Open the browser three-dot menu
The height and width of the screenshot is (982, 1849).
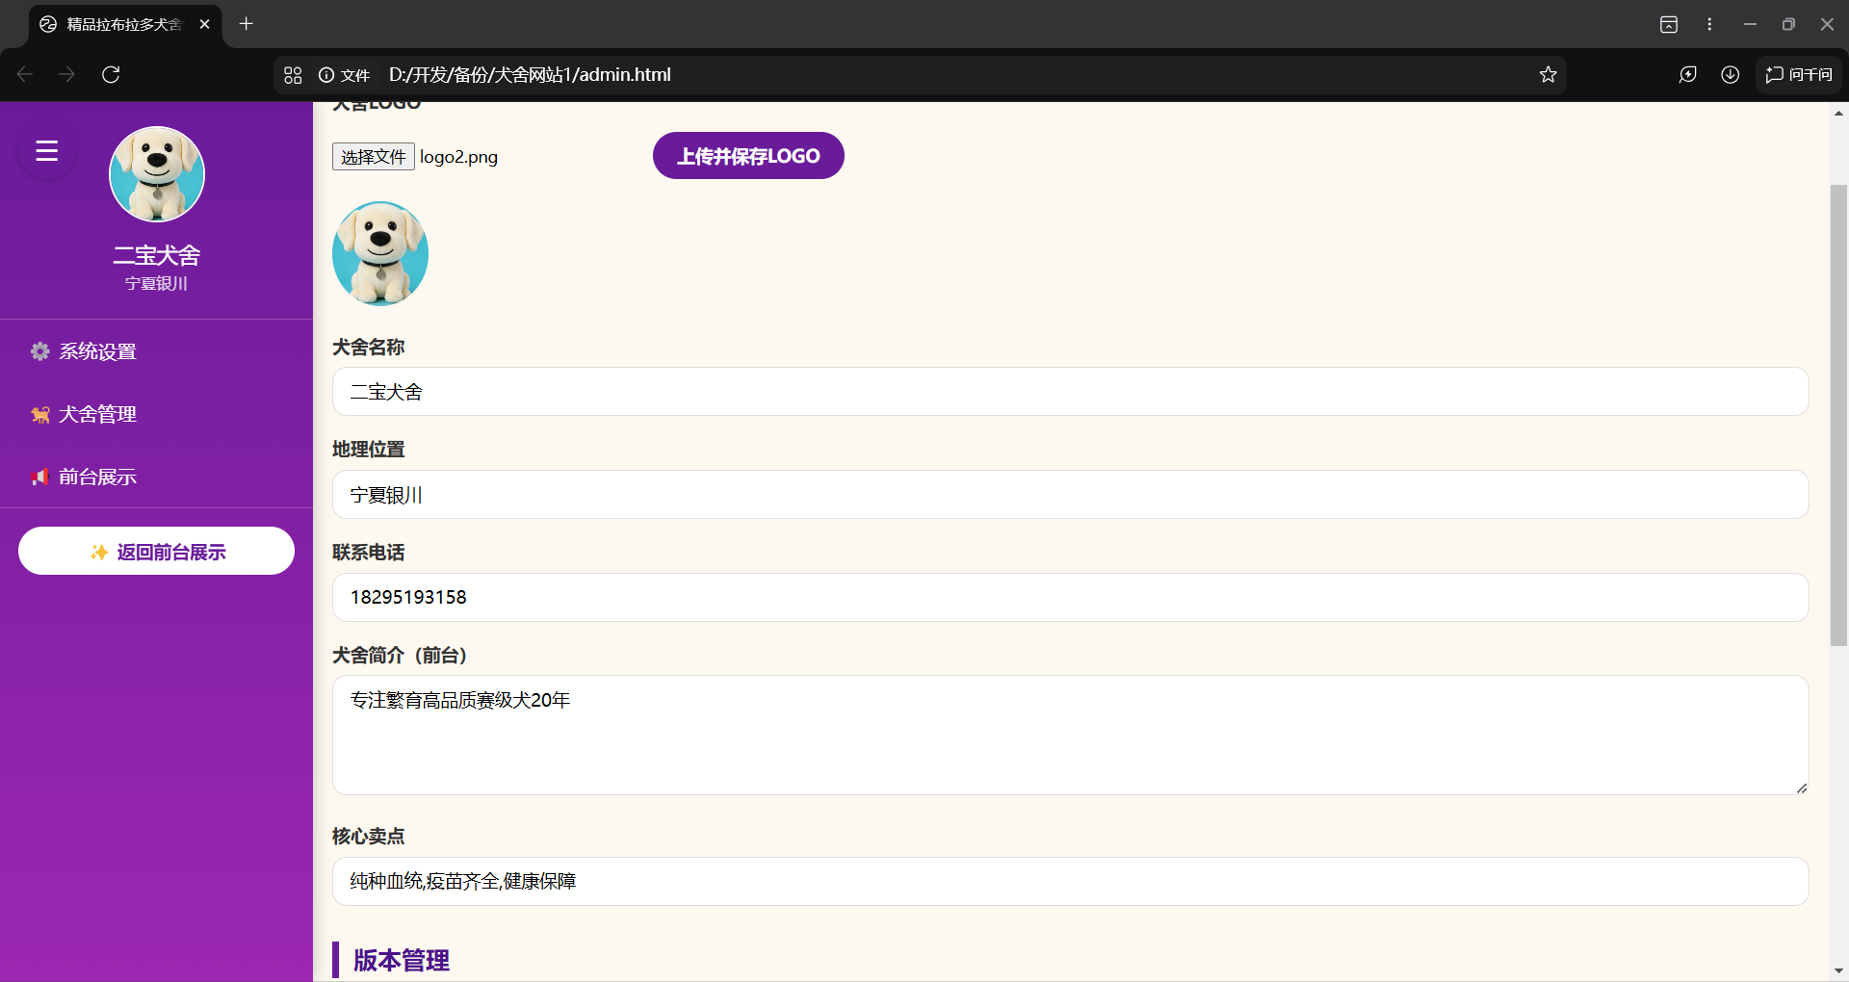coord(1709,24)
